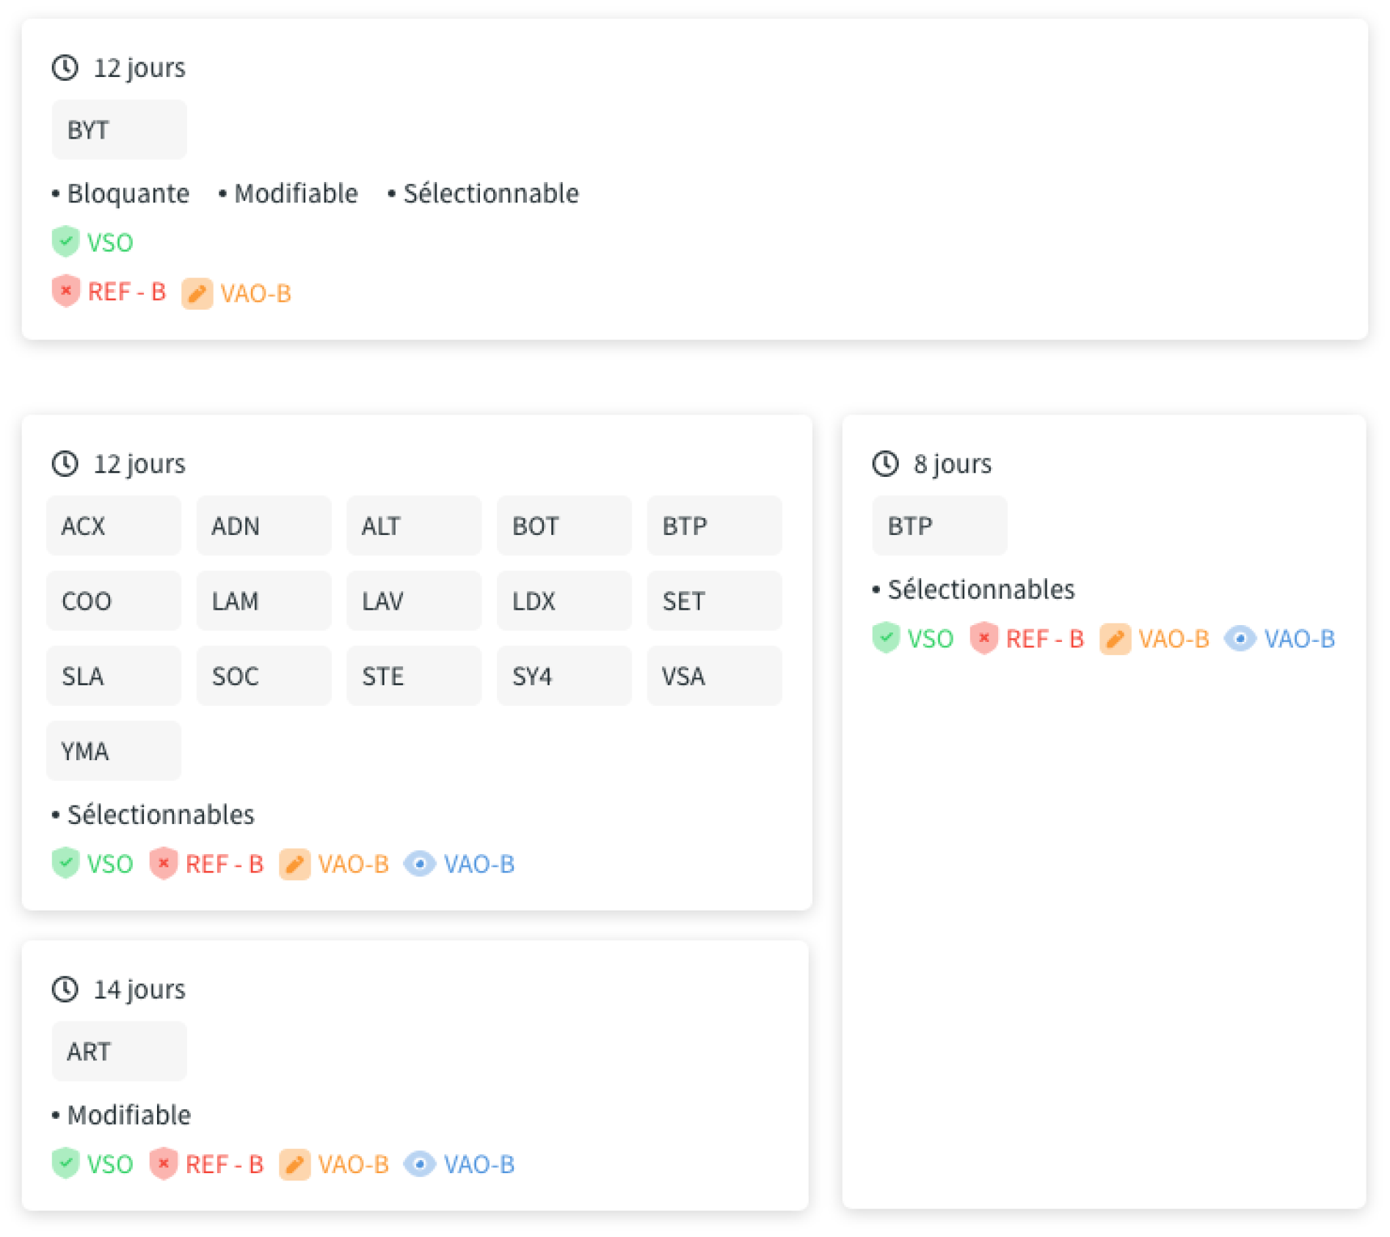Click the green VSO shield in the 8 jours card
This screenshot has width=1390, height=1237.
pyautogui.click(x=886, y=638)
